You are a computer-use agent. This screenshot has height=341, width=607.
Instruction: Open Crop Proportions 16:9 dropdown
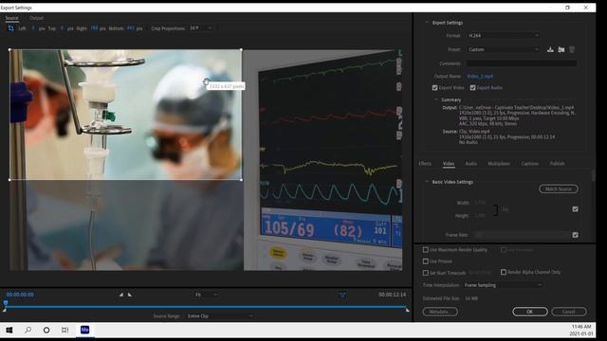coord(200,27)
